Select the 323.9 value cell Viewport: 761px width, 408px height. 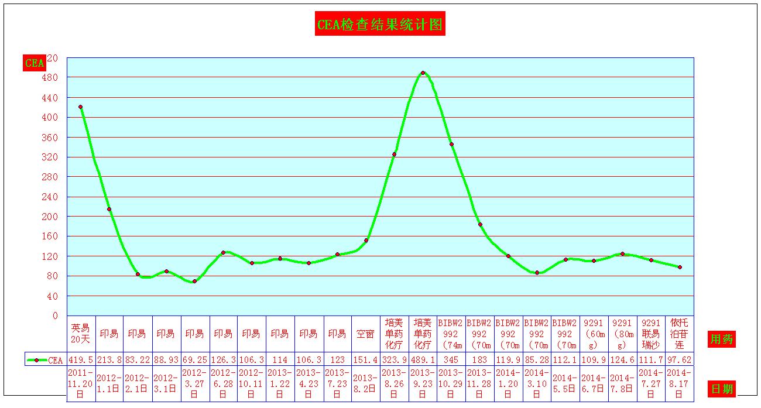tap(394, 360)
